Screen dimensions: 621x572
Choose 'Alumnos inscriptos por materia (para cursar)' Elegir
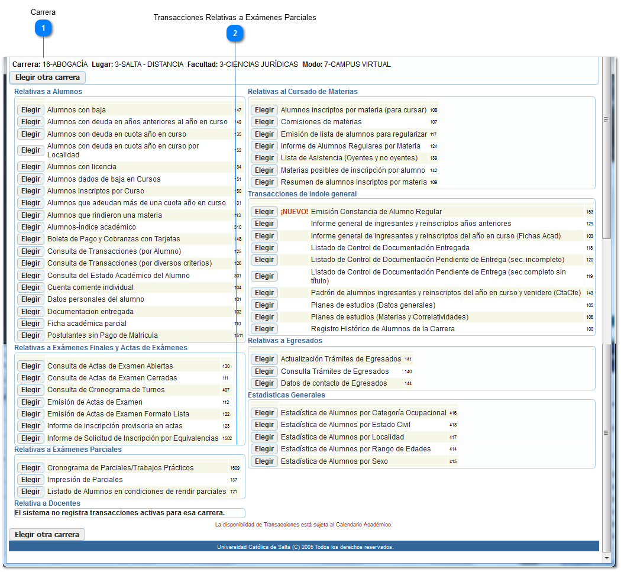[x=264, y=109]
